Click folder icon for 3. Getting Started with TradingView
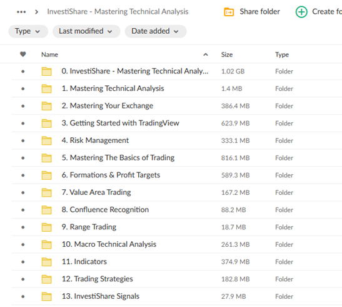This screenshot has width=342, height=307. pos(46,123)
